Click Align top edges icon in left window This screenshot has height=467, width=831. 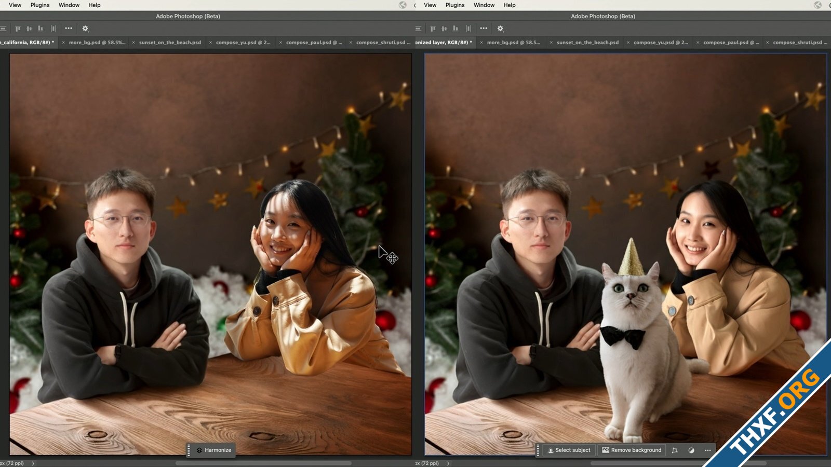tap(18, 29)
